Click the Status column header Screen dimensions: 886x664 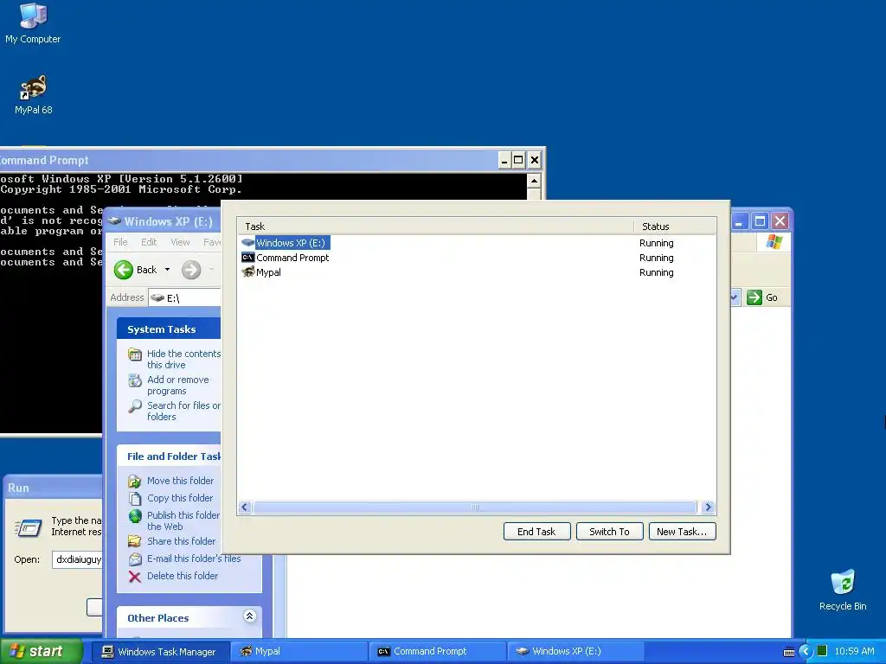tap(675, 227)
